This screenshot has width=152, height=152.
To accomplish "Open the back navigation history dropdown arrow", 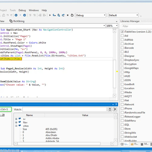I will [20, 15].
